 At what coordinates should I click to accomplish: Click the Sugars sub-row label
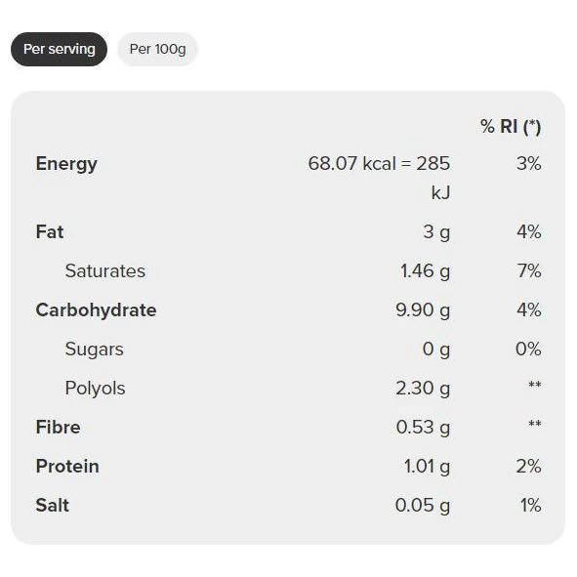click(94, 350)
